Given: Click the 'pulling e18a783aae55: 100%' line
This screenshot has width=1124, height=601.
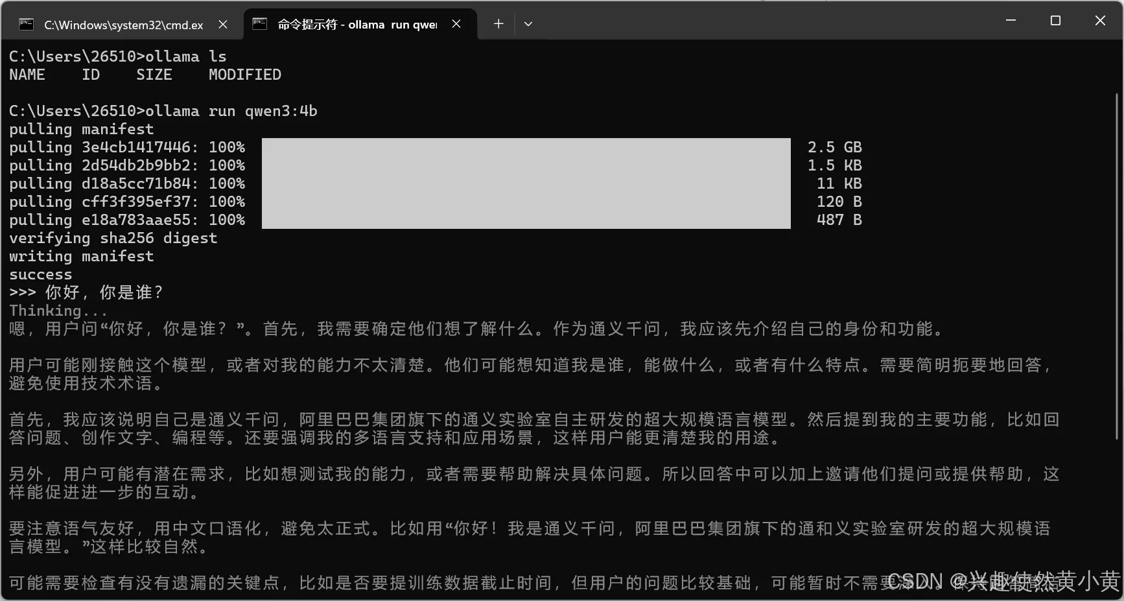Looking at the screenshot, I should (127, 220).
